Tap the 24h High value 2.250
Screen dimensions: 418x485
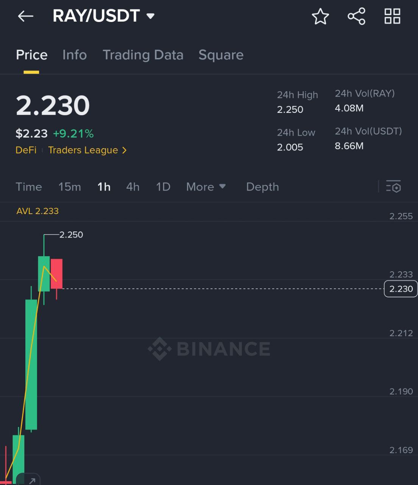290,110
